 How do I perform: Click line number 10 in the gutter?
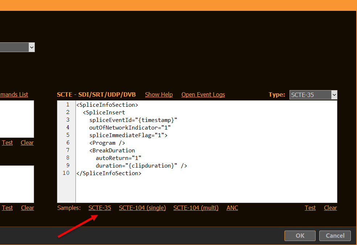point(66,173)
